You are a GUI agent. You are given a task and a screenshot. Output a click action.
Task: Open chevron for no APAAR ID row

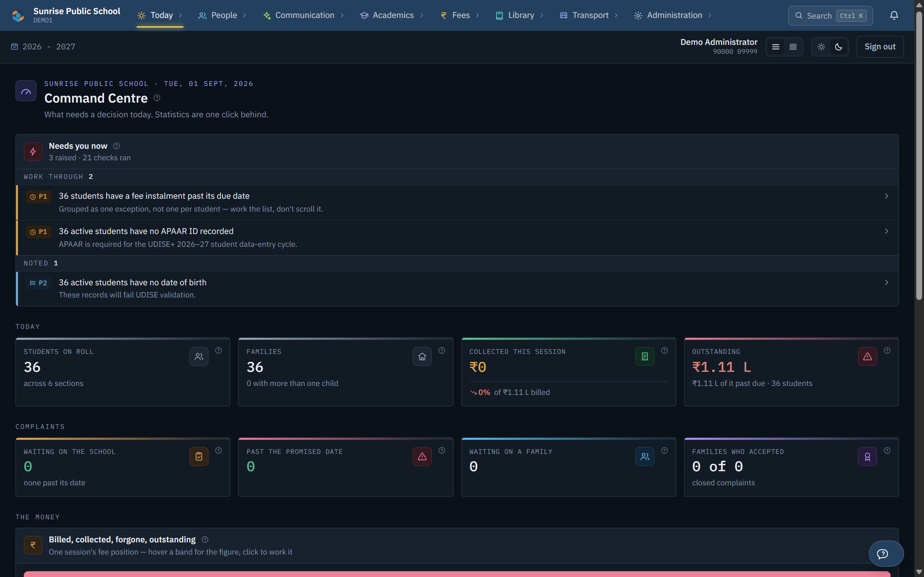pos(886,231)
